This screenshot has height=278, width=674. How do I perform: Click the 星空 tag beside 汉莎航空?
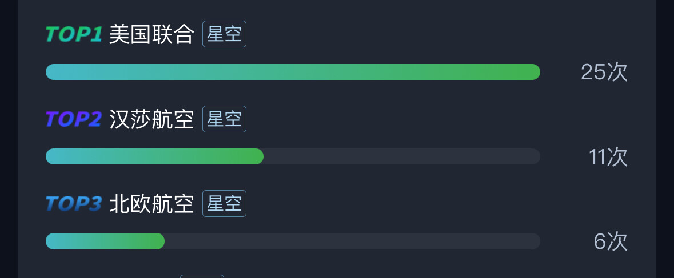click(x=224, y=119)
